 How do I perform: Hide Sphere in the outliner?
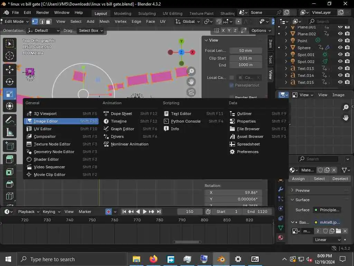pos(340,47)
